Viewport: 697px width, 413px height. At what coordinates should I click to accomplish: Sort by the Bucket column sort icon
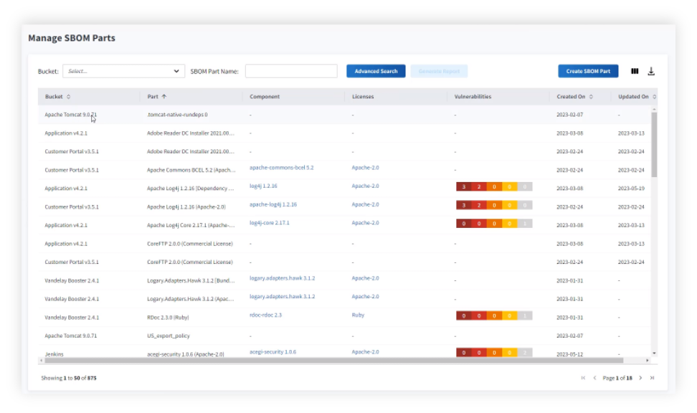point(69,97)
